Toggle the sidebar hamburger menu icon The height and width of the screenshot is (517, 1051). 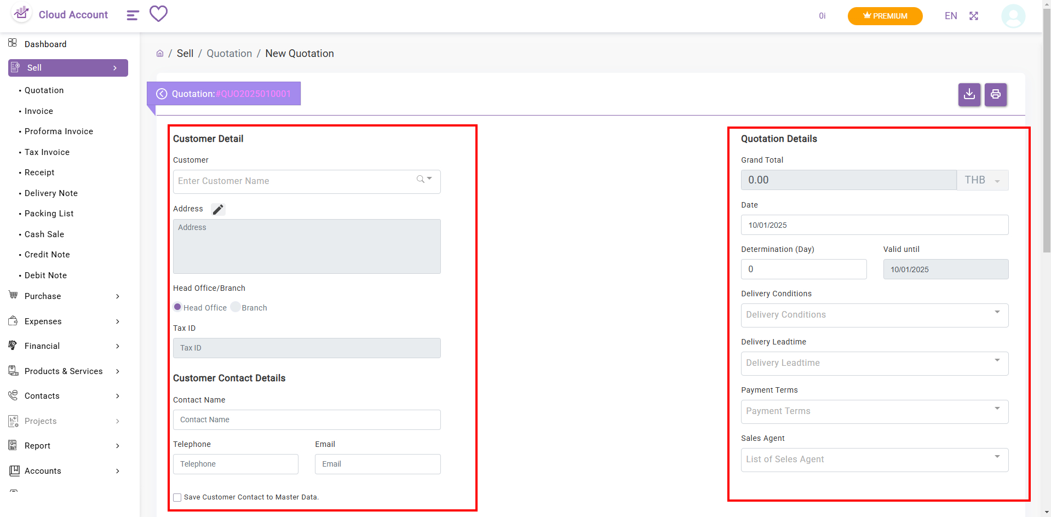coord(133,15)
